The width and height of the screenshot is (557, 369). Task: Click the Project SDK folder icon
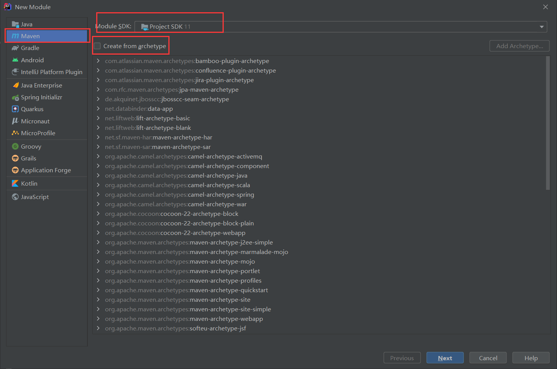point(145,27)
